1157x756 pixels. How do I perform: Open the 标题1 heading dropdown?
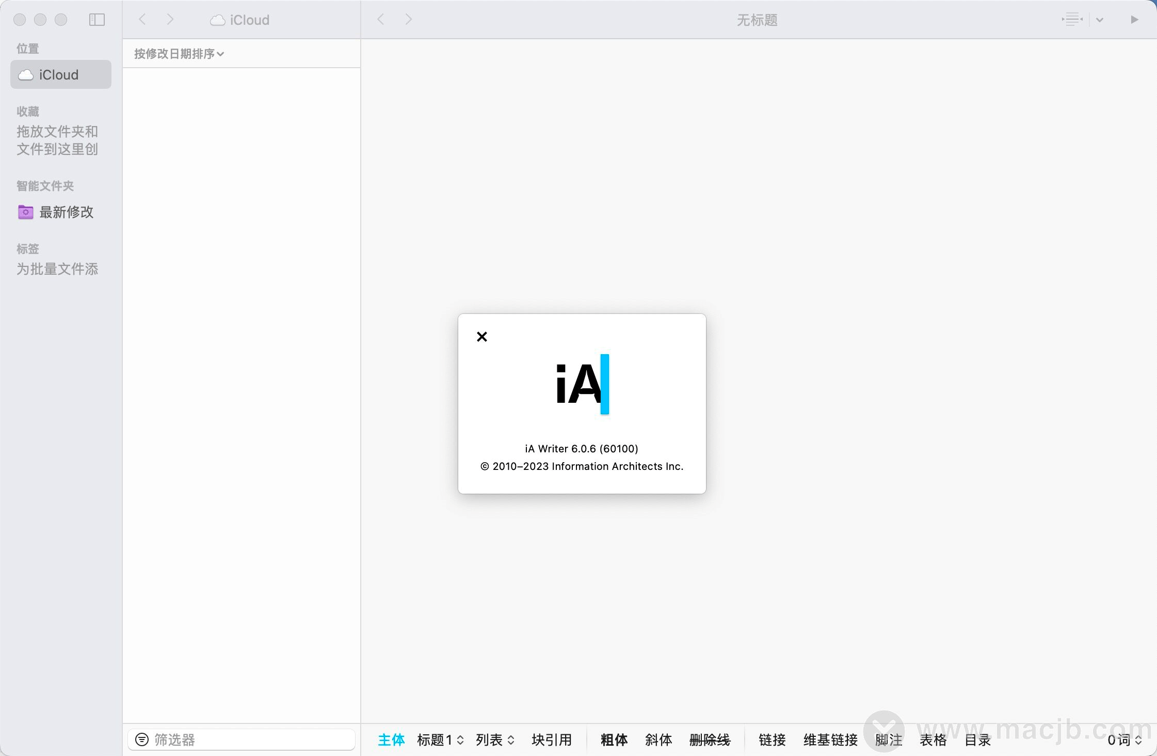pos(440,740)
